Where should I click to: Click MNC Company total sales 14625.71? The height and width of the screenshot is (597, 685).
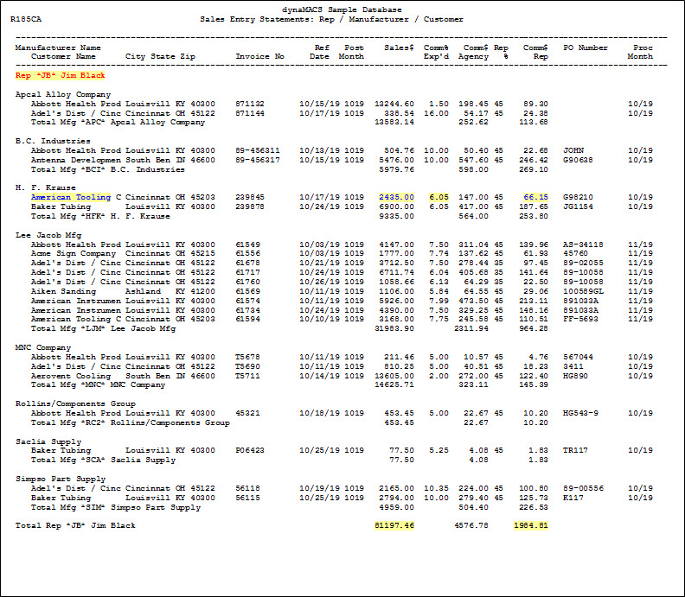394,385
